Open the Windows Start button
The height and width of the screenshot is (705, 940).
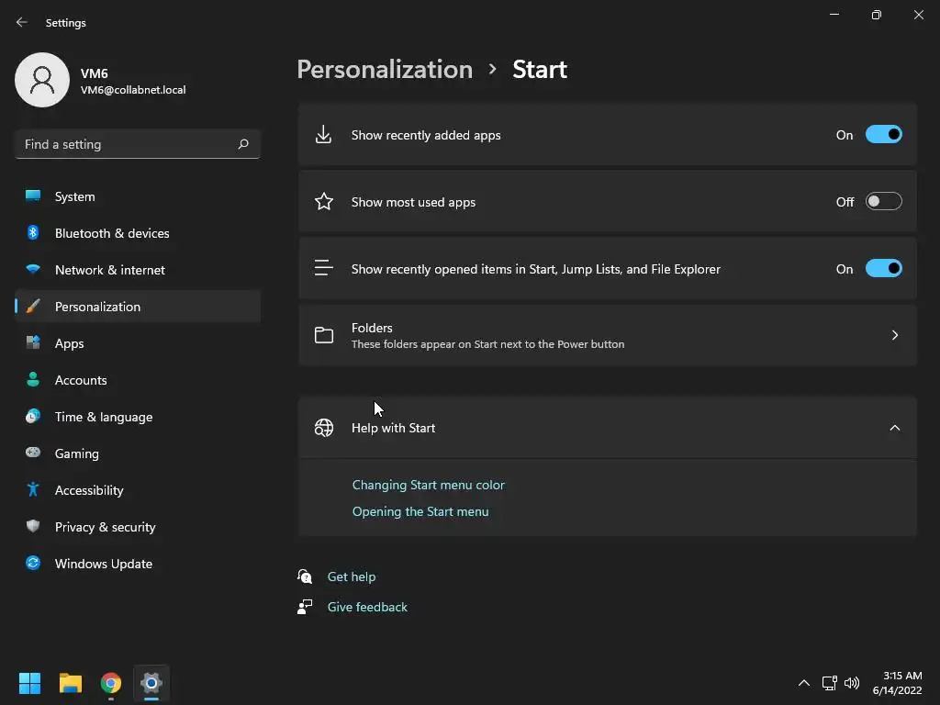pos(30,683)
